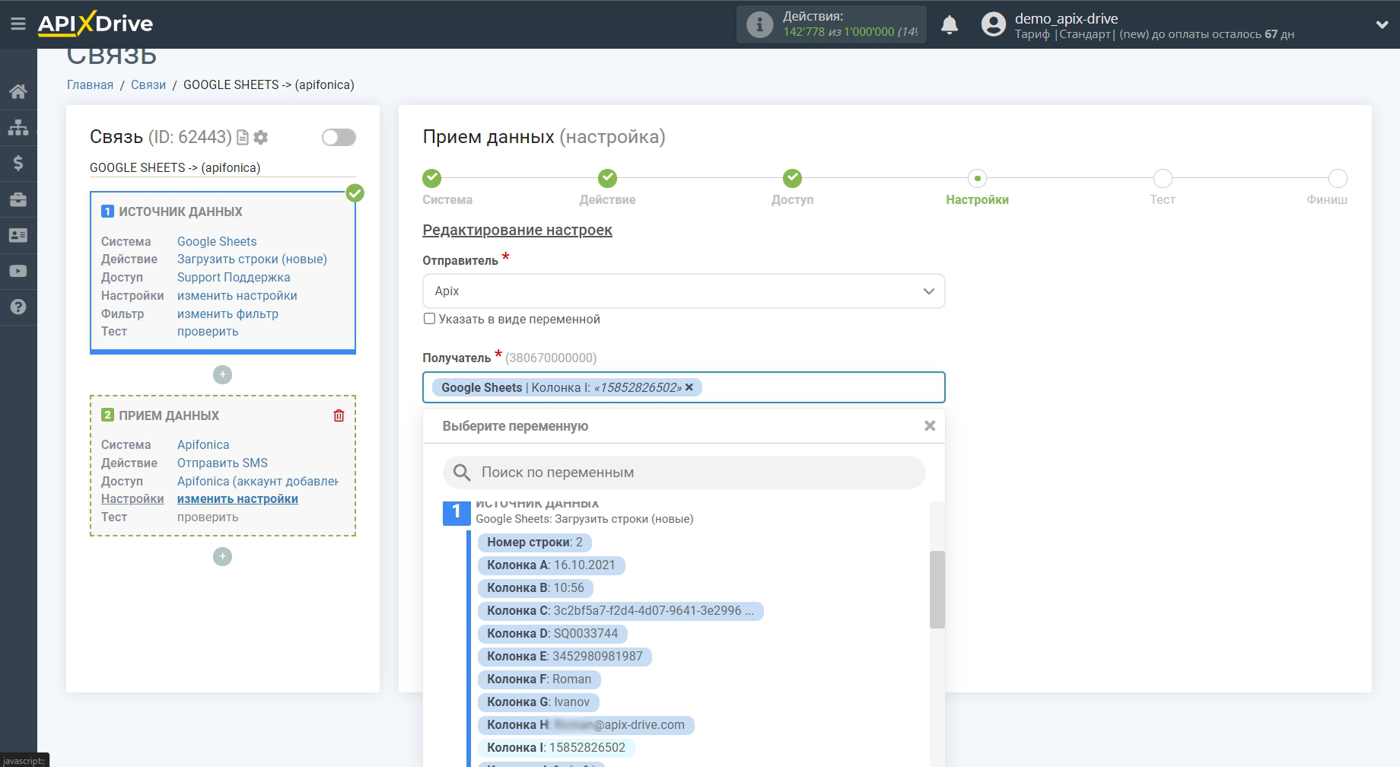Image resolution: width=1400 pixels, height=767 pixels.
Task: Click the ApiX-Drive logo
Action: coord(95,24)
